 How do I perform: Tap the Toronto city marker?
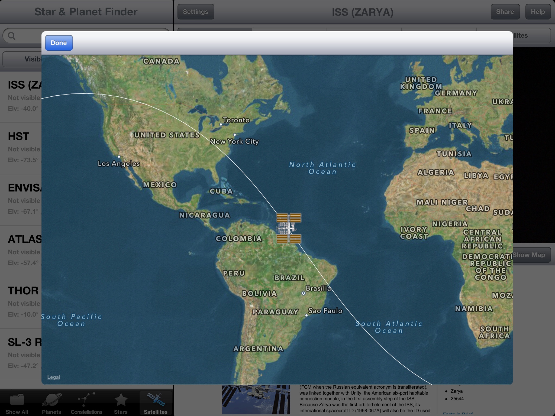click(x=221, y=125)
